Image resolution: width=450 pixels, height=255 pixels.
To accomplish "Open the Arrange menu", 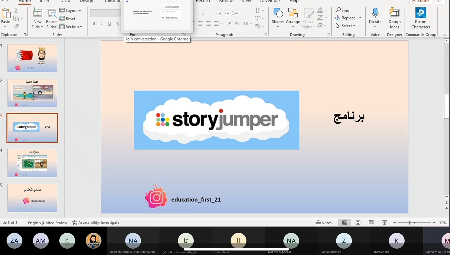I will click(293, 18).
